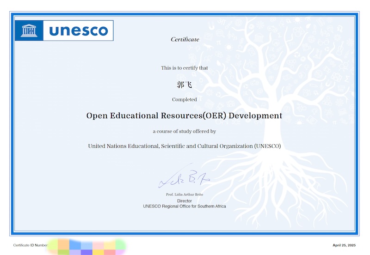
Task: Click the 'United Nations Educational, Scientific' organization line
Action: pyautogui.click(x=184, y=146)
